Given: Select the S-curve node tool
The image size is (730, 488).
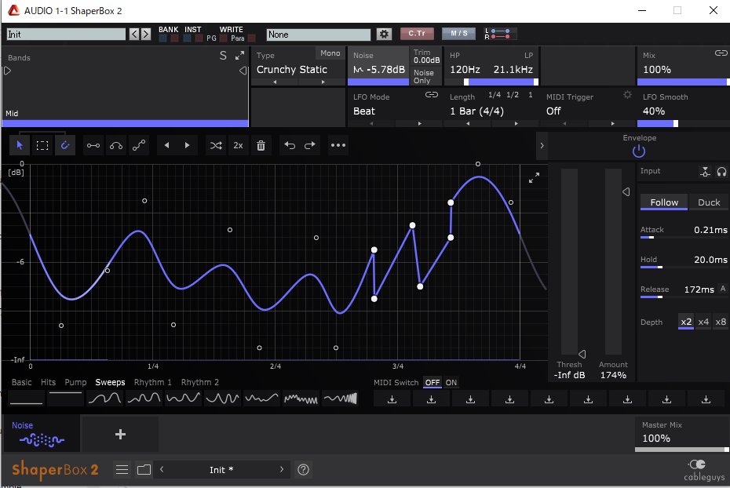Looking at the screenshot, I should tap(139, 146).
